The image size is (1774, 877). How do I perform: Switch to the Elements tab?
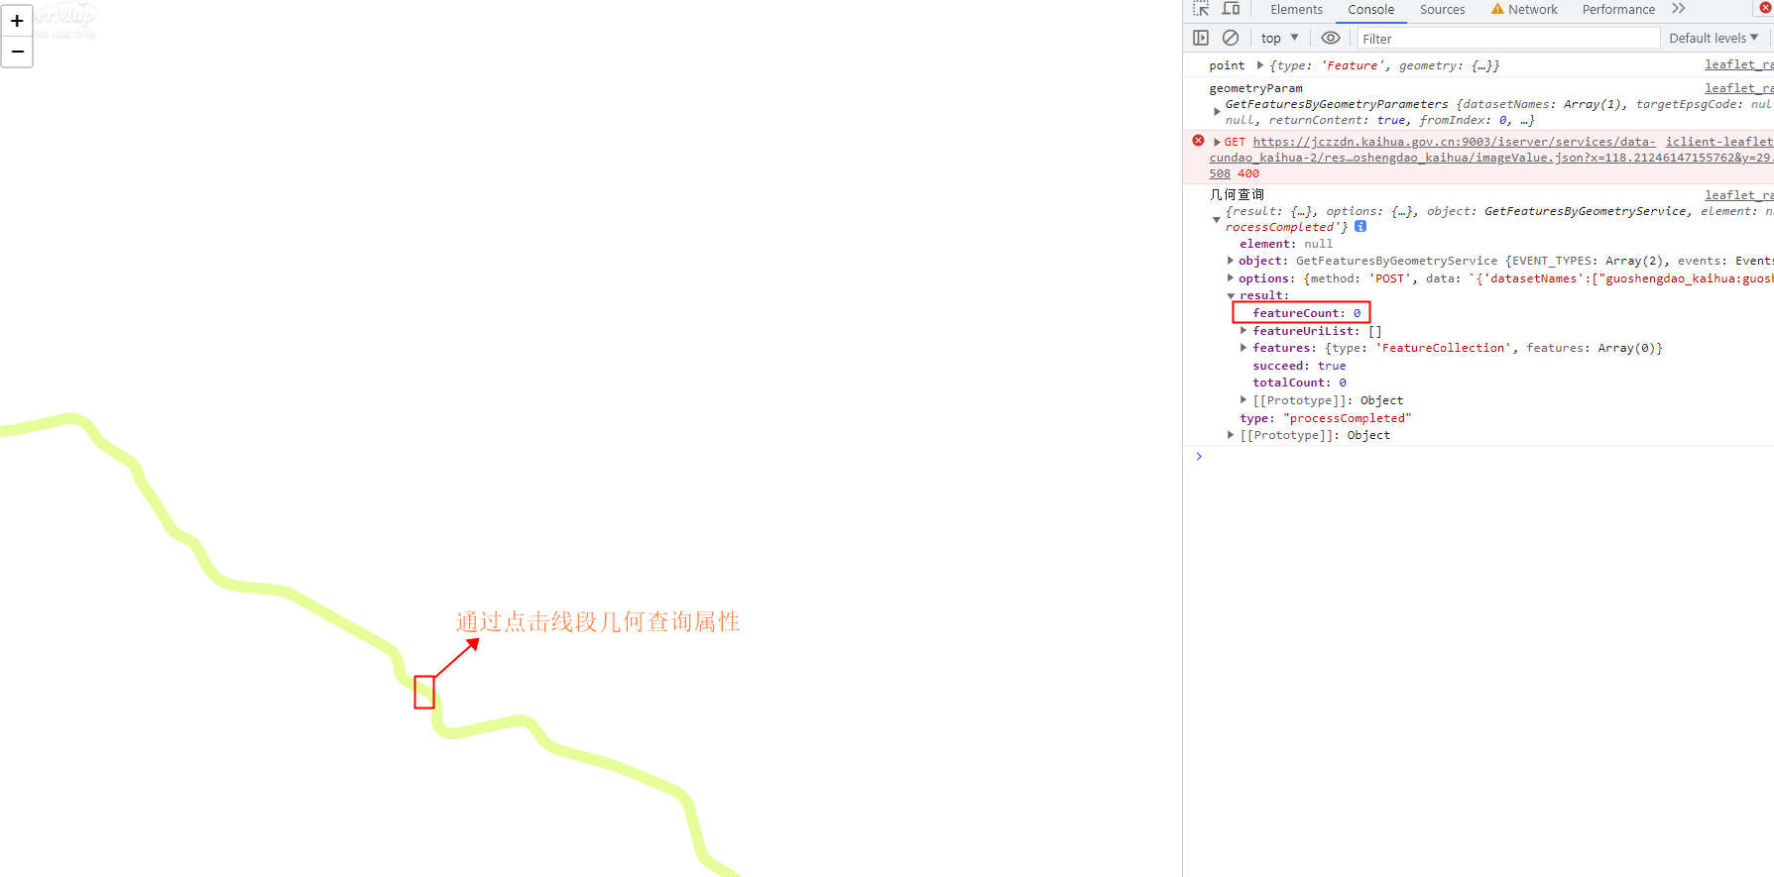(x=1296, y=10)
